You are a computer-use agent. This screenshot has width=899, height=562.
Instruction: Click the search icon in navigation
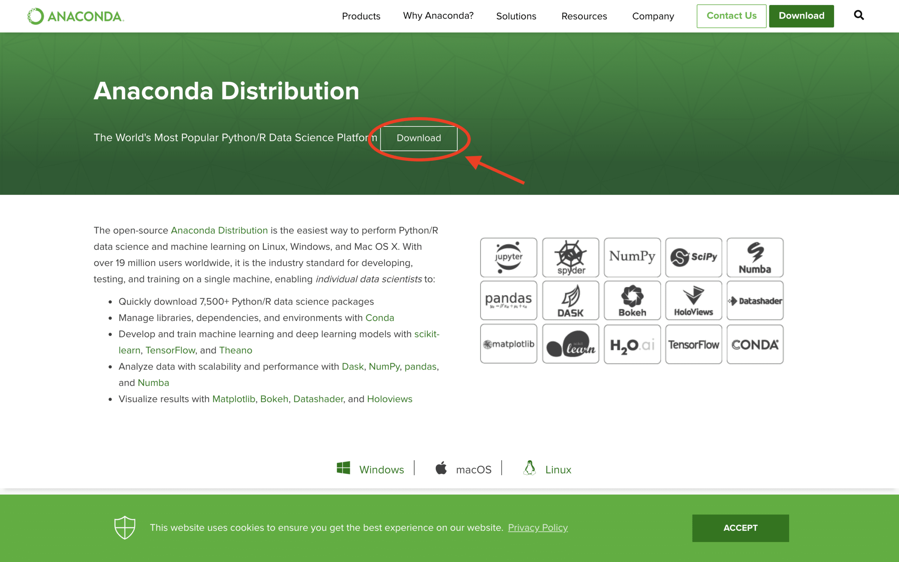858,15
